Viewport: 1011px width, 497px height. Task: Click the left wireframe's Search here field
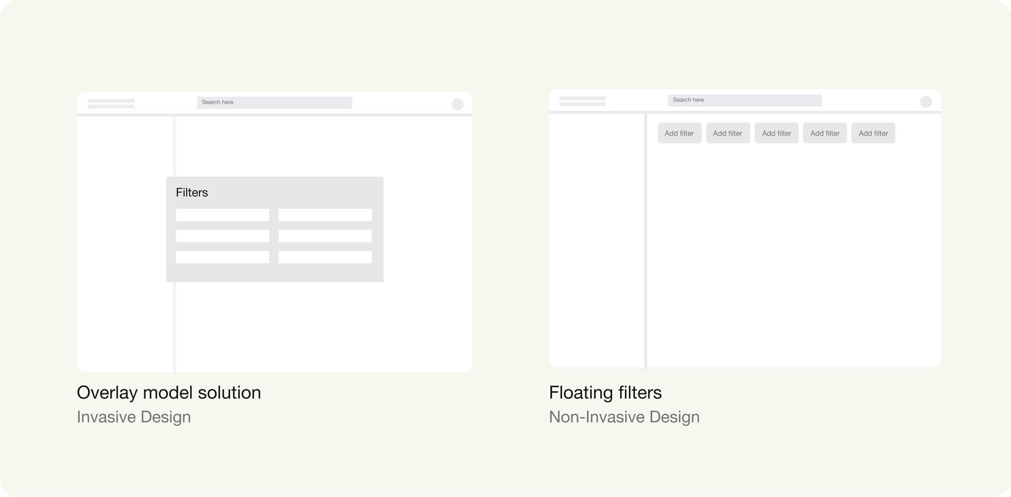[274, 103]
